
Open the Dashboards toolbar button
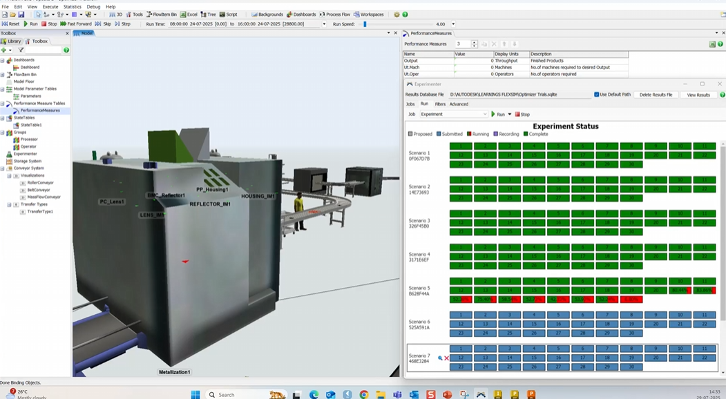pyautogui.click(x=301, y=14)
